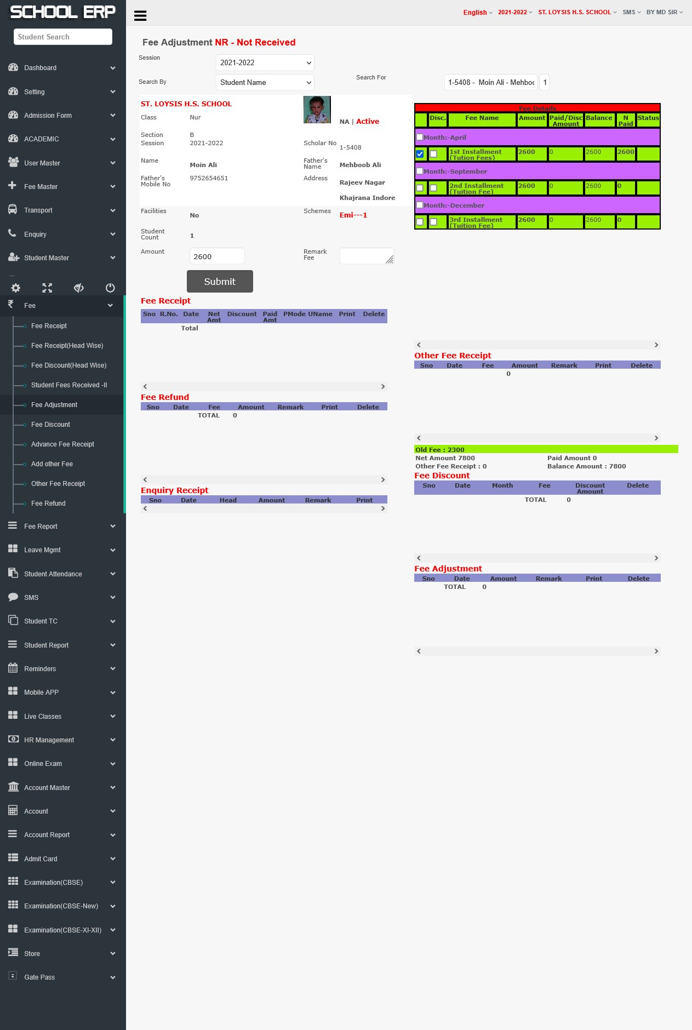Open Fee Receipt submenu item
Viewport: 692px width, 1030px height.
coord(49,325)
